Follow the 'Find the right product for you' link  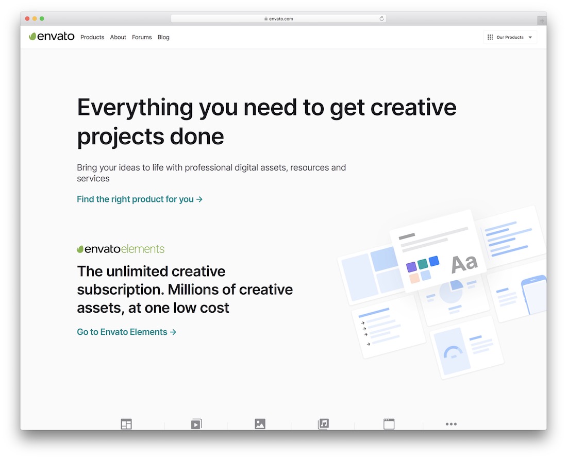coord(140,199)
